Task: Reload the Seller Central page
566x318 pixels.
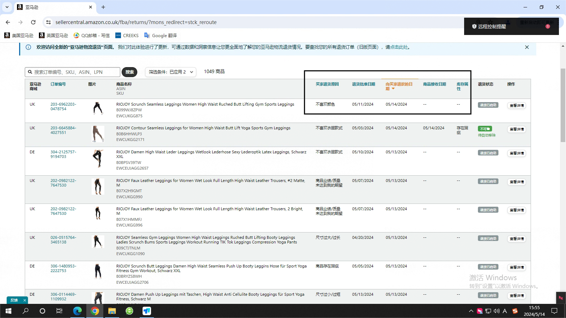Action: (33, 22)
